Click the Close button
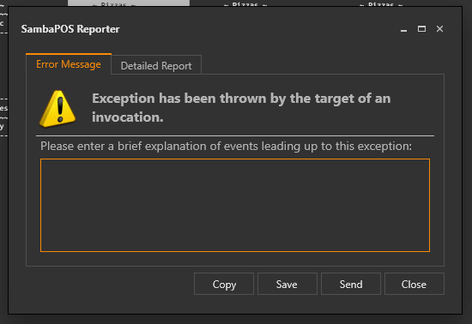This screenshot has height=324, width=472. 415,284
